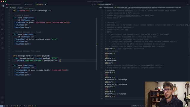The width and height of the screenshot is (190, 107).
Task: Click '#'core/qname' in REPL output
Action: [111, 61]
